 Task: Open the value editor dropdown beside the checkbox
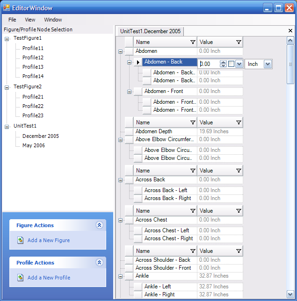[x=239, y=64]
